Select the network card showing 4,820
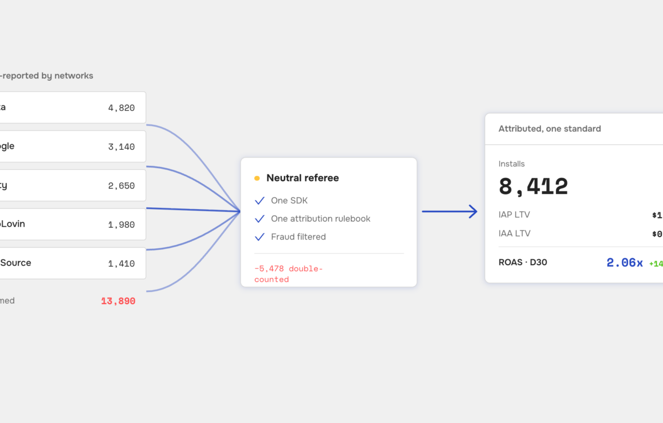Image resolution: width=663 pixels, height=423 pixels. (x=73, y=107)
